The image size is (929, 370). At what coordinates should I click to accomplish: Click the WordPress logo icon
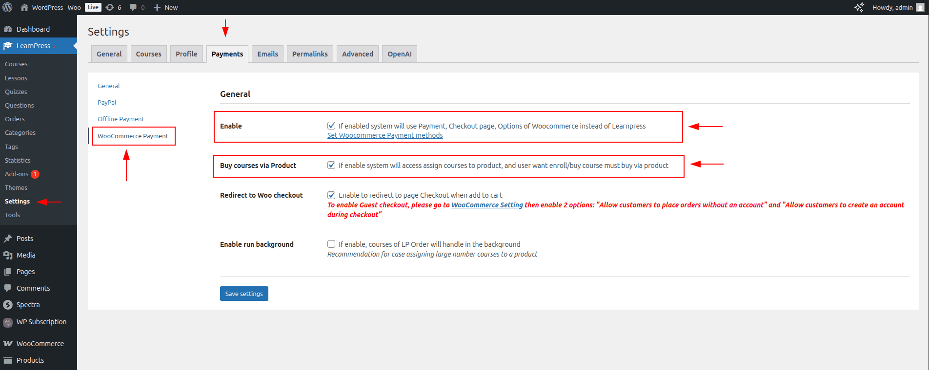coord(7,7)
